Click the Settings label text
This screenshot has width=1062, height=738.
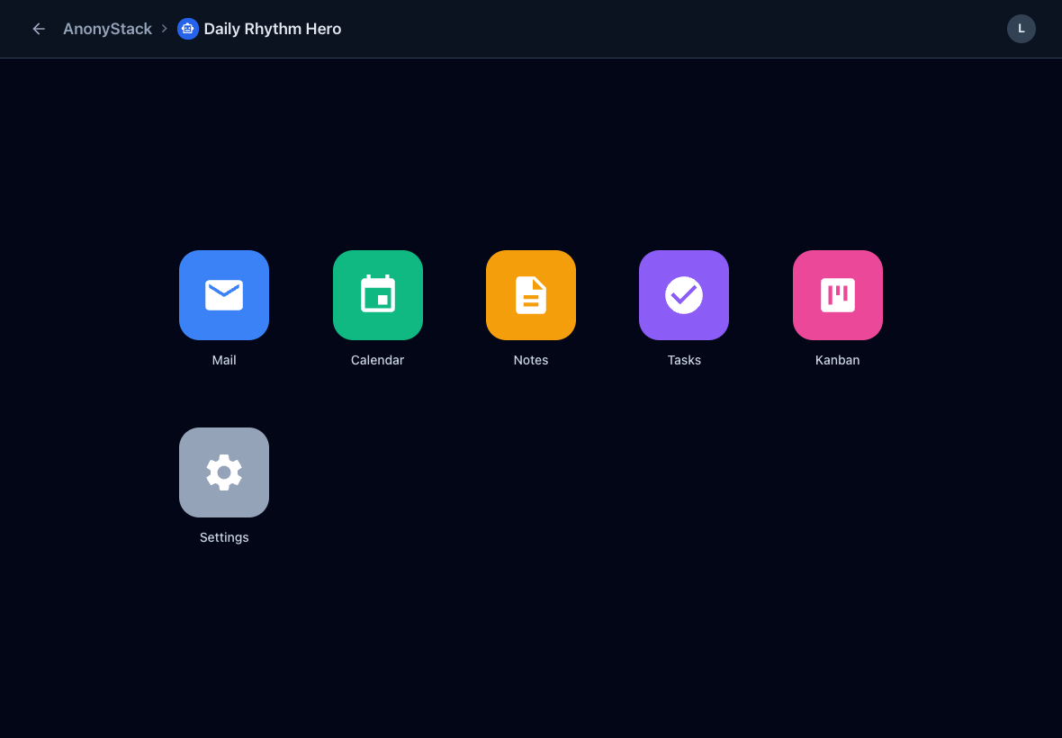click(x=223, y=537)
